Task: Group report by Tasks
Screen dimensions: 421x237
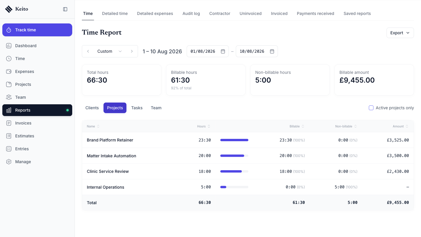Action: click(x=137, y=108)
